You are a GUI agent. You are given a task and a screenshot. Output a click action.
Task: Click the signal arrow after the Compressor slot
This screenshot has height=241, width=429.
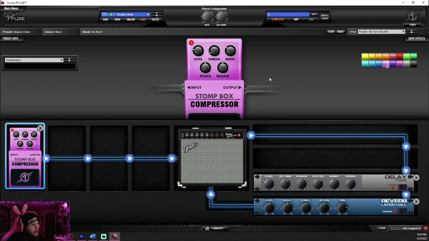click(46, 158)
